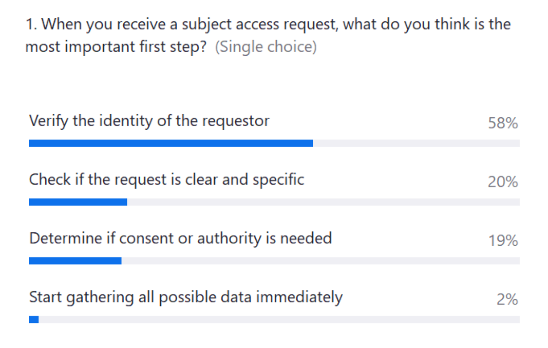Click the gray unfilled bar portion for Check request
Screen dimensions: 548x348
coord(323,202)
